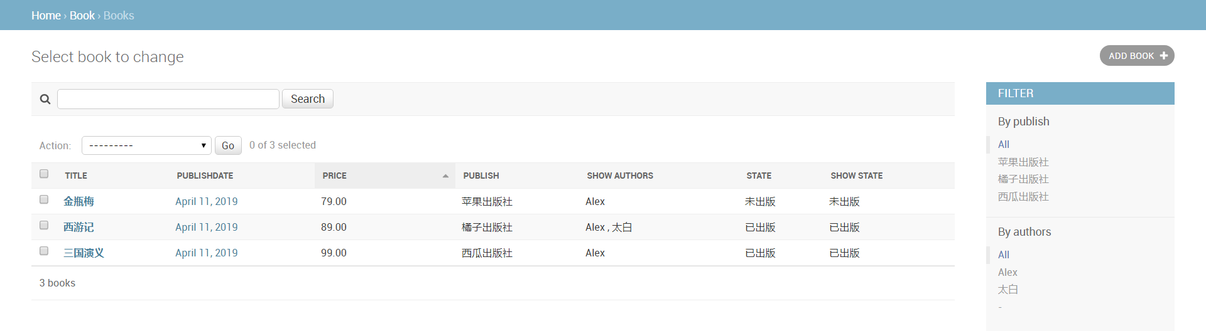The image size is (1206, 331).
Task: Click the Go button
Action: [228, 145]
